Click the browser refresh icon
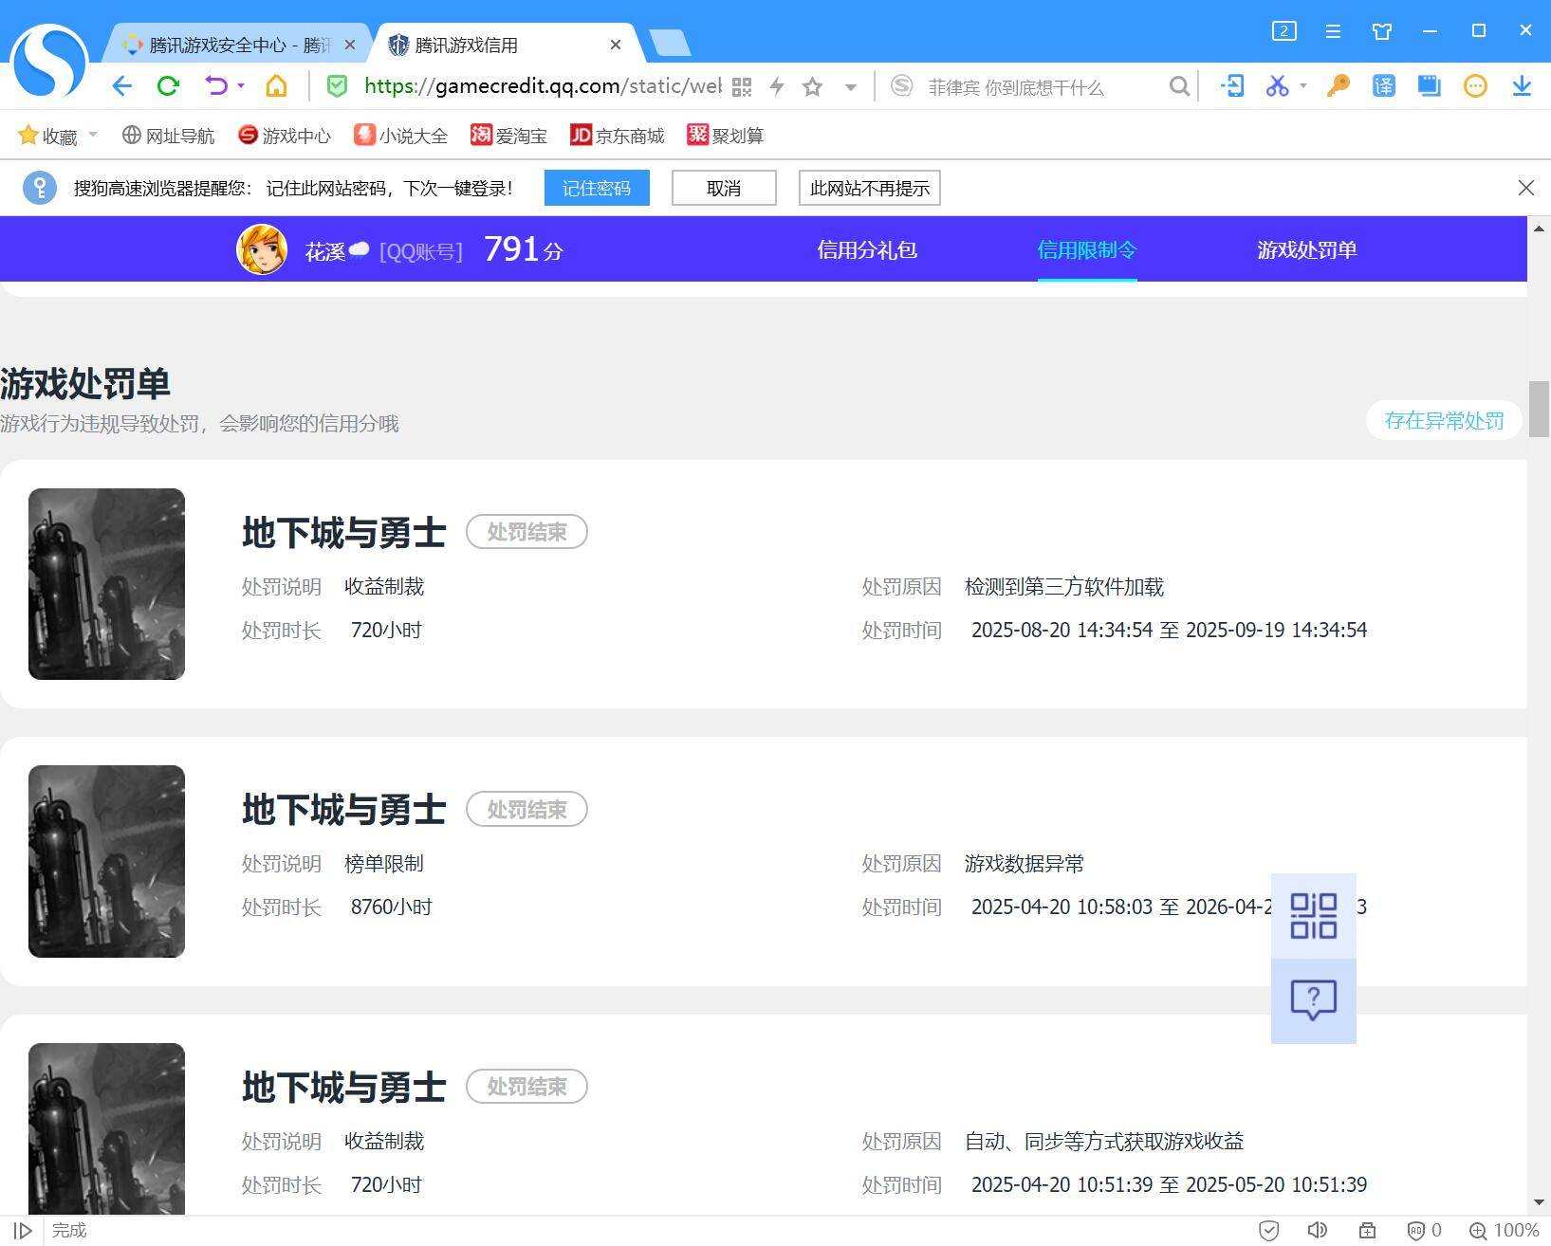This screenshot has width=1551, height=1246. (x=168, y=86)
